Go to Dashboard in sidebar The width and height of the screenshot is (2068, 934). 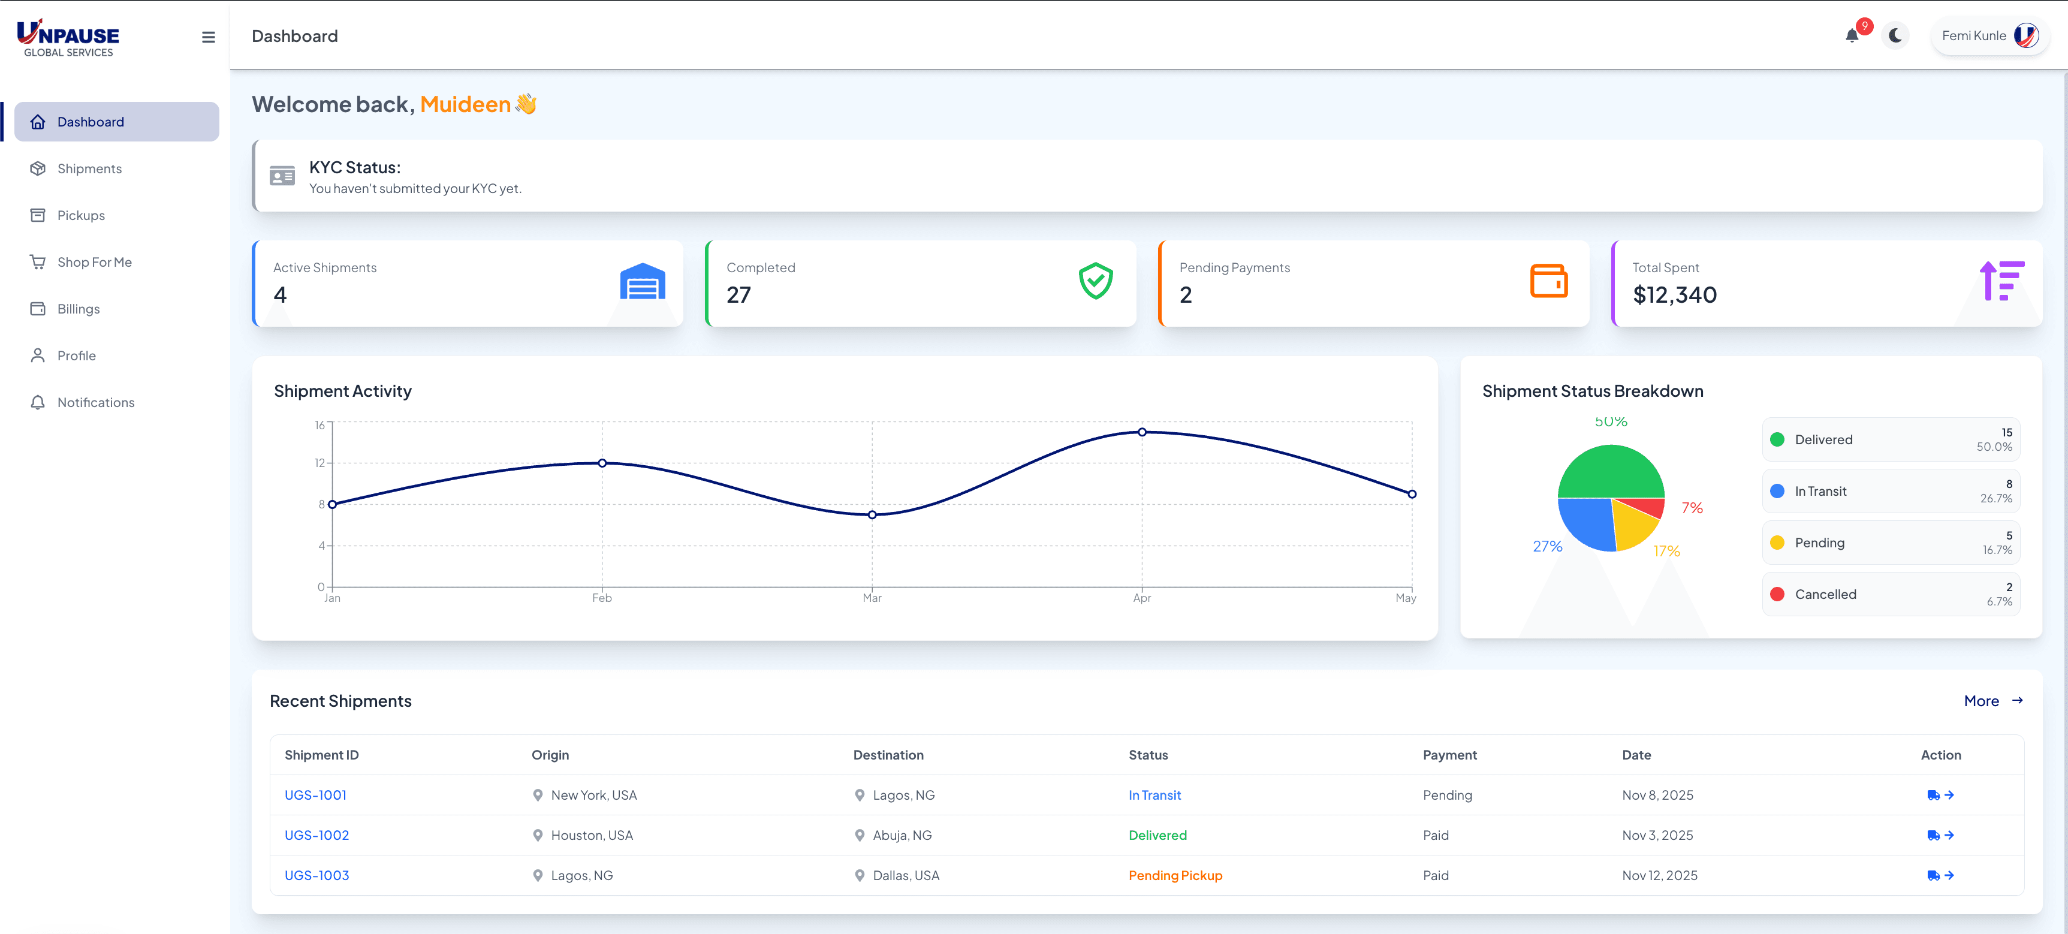point(116,121)
